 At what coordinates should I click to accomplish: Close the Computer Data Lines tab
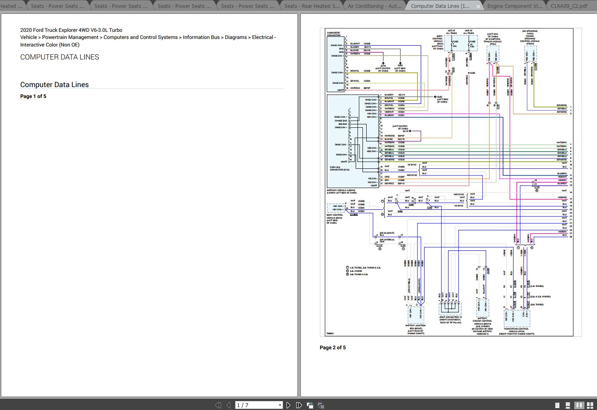click(478, 6)
